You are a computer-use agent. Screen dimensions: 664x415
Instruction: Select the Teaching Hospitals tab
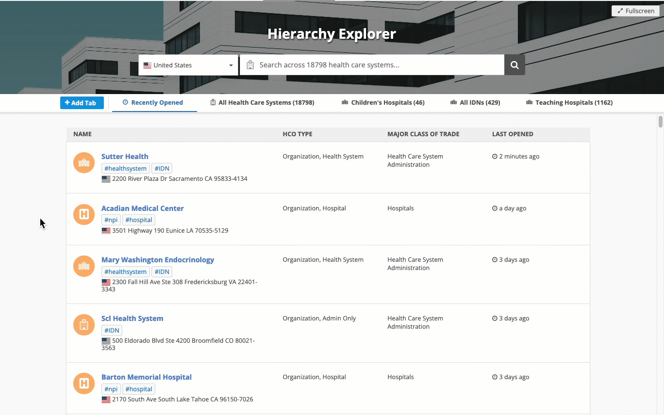pyautogui.click(x=569, y=103)
